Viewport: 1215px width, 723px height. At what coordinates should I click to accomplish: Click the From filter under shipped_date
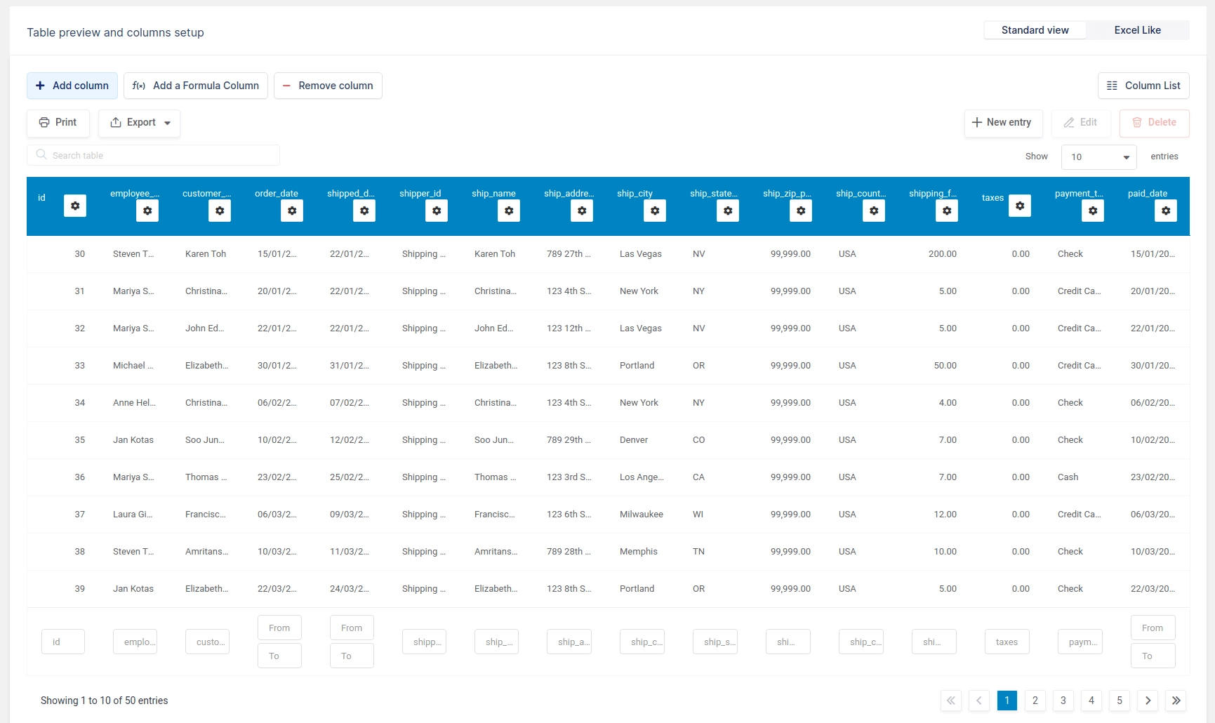pyautogui.click(x=351, y=627)
